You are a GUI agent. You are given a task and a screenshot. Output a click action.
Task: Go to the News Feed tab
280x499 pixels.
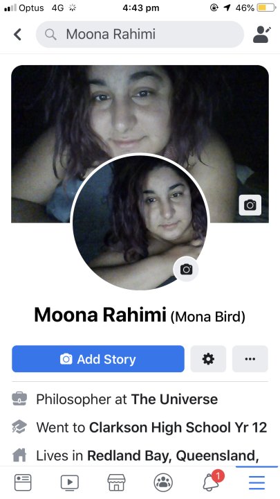coord(23,482)
